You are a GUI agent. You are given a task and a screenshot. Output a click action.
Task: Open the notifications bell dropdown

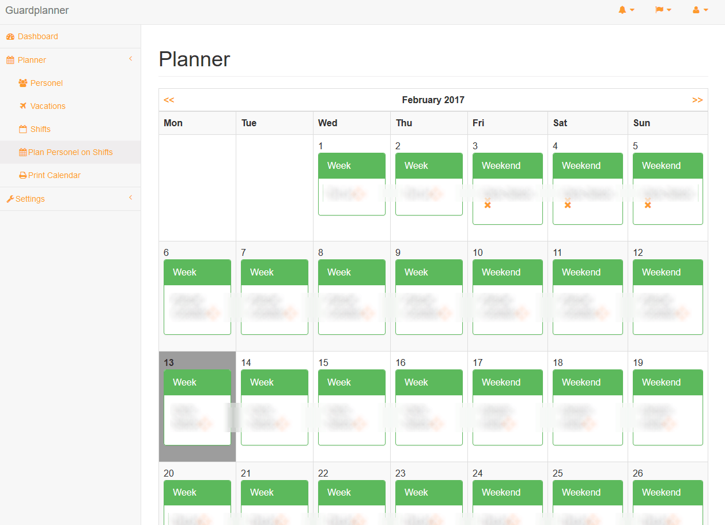(x=626, y=10)
